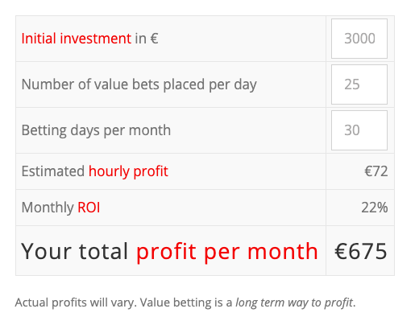Click the word 'Estimated' in the table

53,171
